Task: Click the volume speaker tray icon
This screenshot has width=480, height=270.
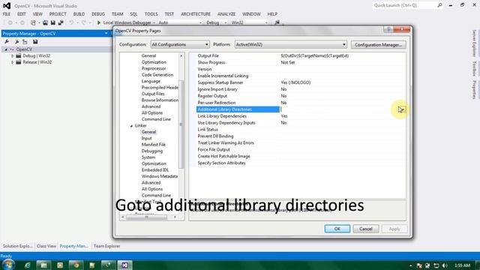Action: pyautogui.click(x=445, y=265)
